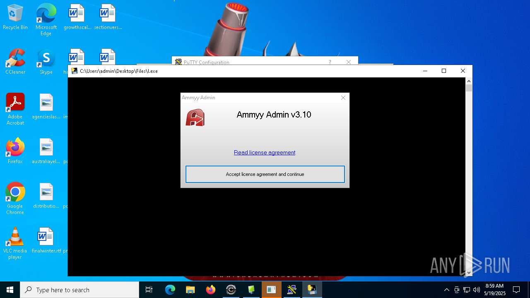The width and height of the screenshot is (530, 298).
Task: Launch CCleaner desktop shortcut
Action: [x=15, y=62]
